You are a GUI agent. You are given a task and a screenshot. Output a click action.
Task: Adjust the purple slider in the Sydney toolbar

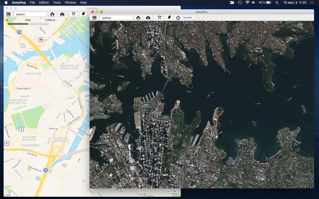click(189, 18)
